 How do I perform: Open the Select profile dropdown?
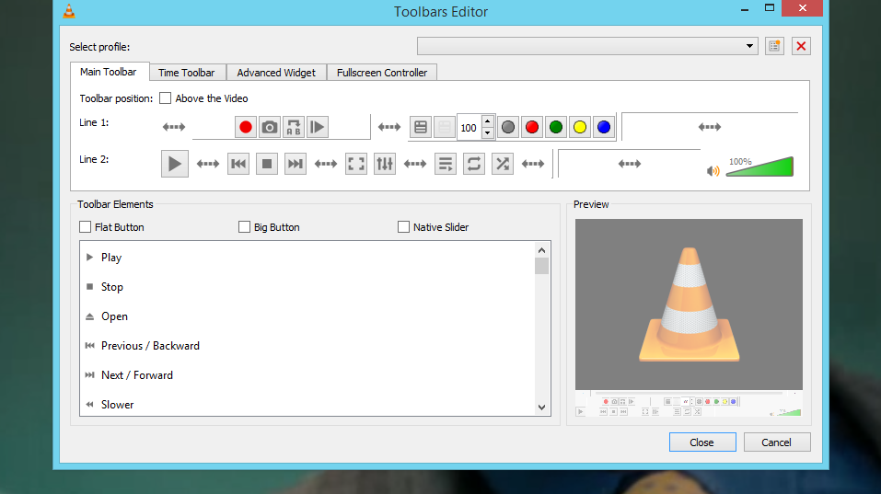point(587,46)
